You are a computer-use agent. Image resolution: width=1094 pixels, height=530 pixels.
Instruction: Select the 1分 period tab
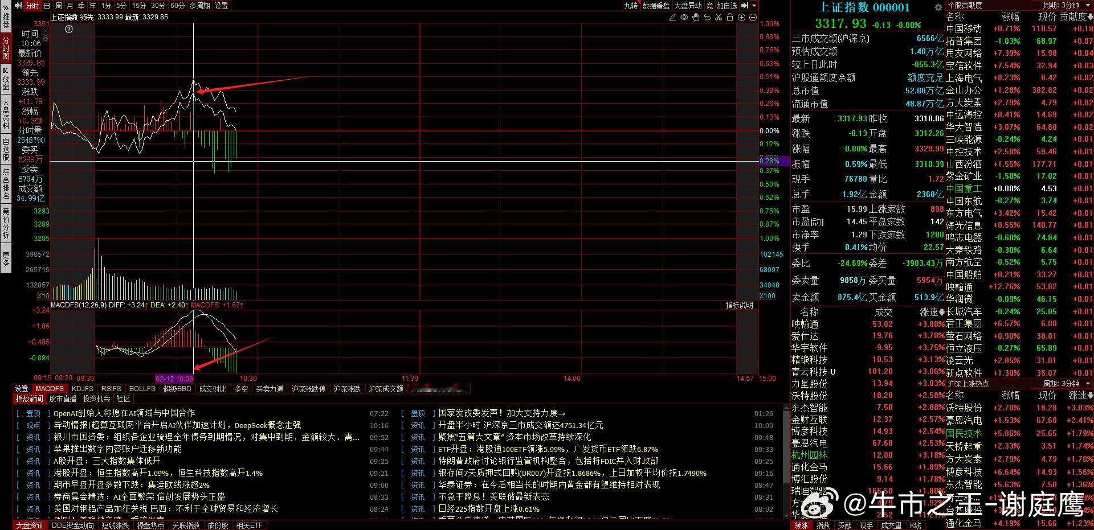point(106,6)
